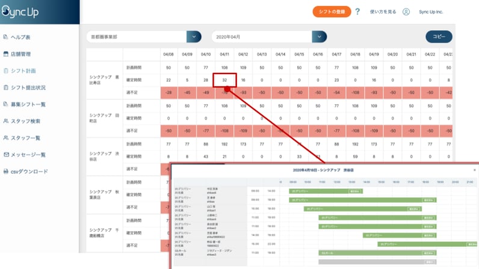Click 田町店 過不足 cell -77 on 04/10

[x=206, y=131]
